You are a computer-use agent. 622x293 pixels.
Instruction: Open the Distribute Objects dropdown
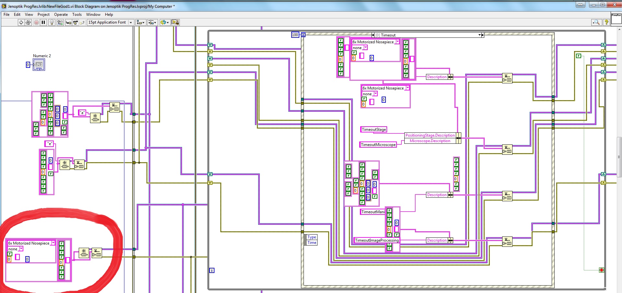click(x=152, y=22)
